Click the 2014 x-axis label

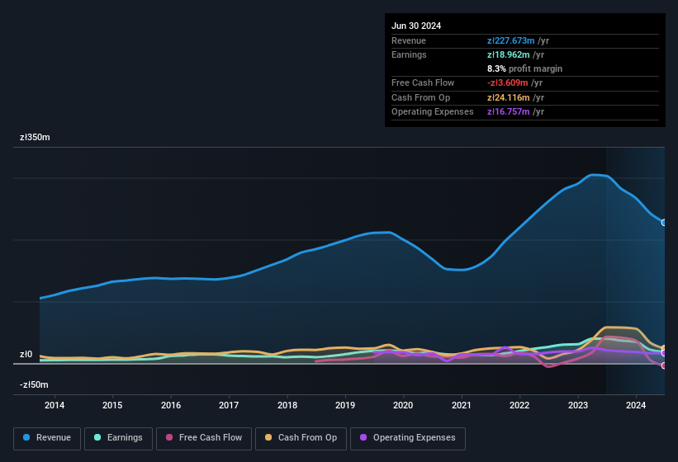[55, 405]
